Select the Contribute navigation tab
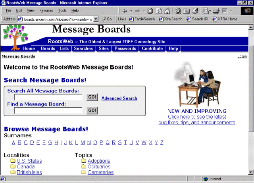The image size is (254, 183). click(x=152, y=48)
